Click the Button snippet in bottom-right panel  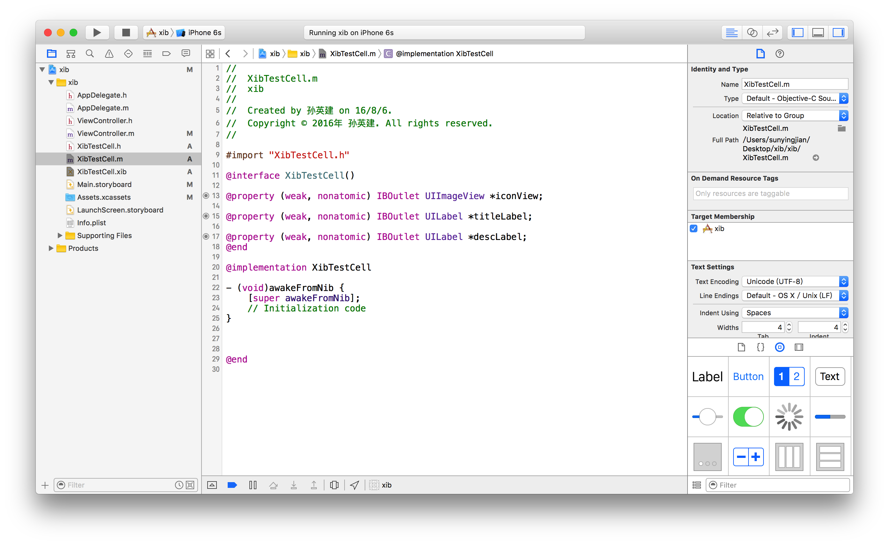click(x=748, y=377)
